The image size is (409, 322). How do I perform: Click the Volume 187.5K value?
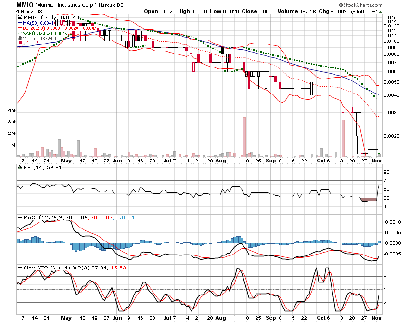(x=297, y=11)
